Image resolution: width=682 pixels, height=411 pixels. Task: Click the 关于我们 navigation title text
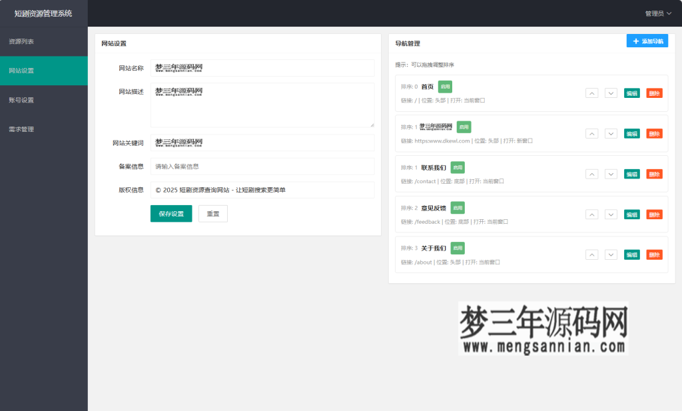(434, 248)
